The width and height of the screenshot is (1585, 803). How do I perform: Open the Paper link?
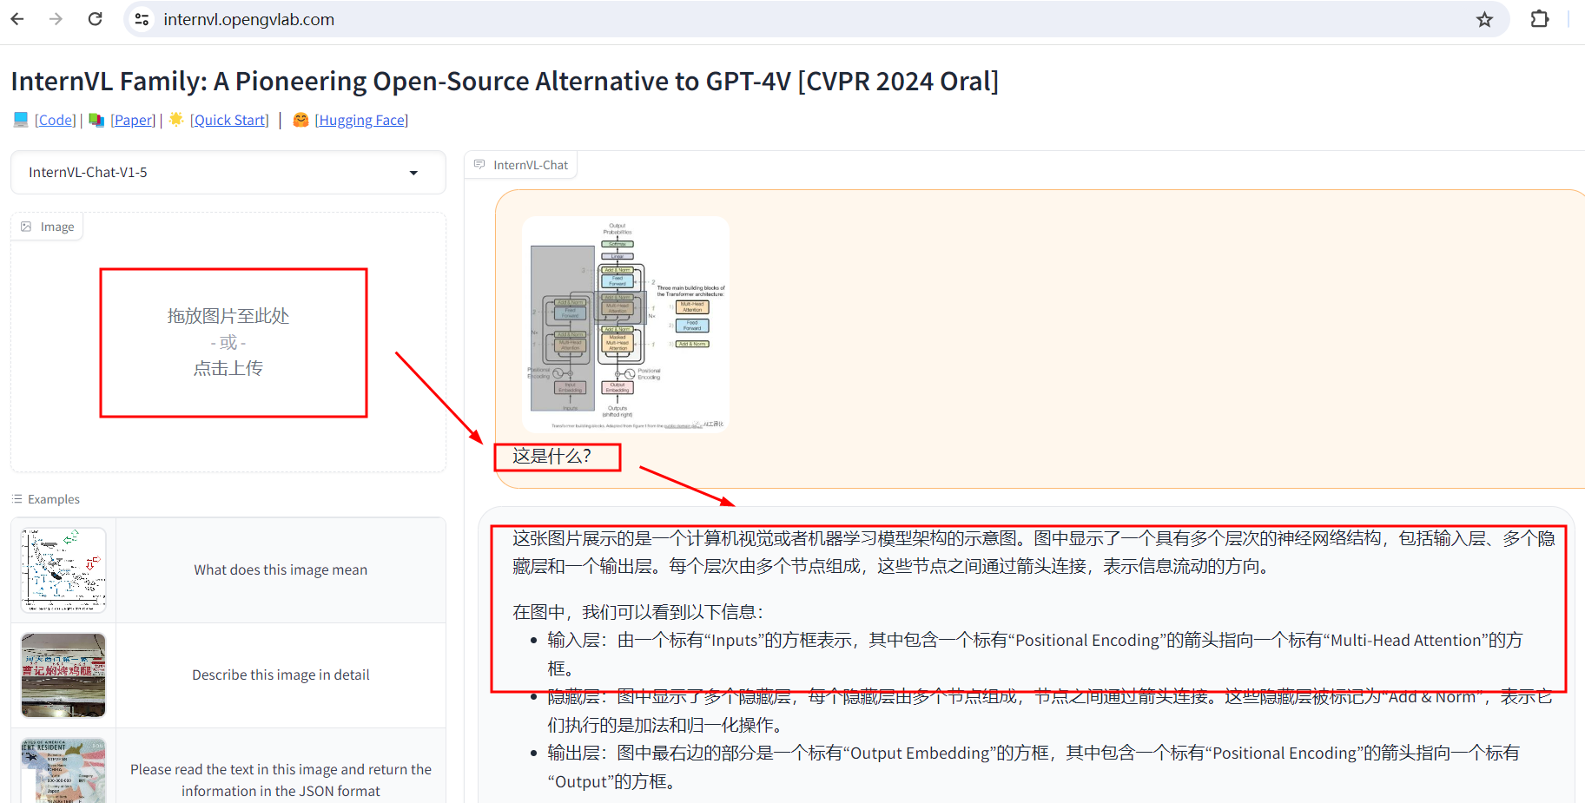133,119
